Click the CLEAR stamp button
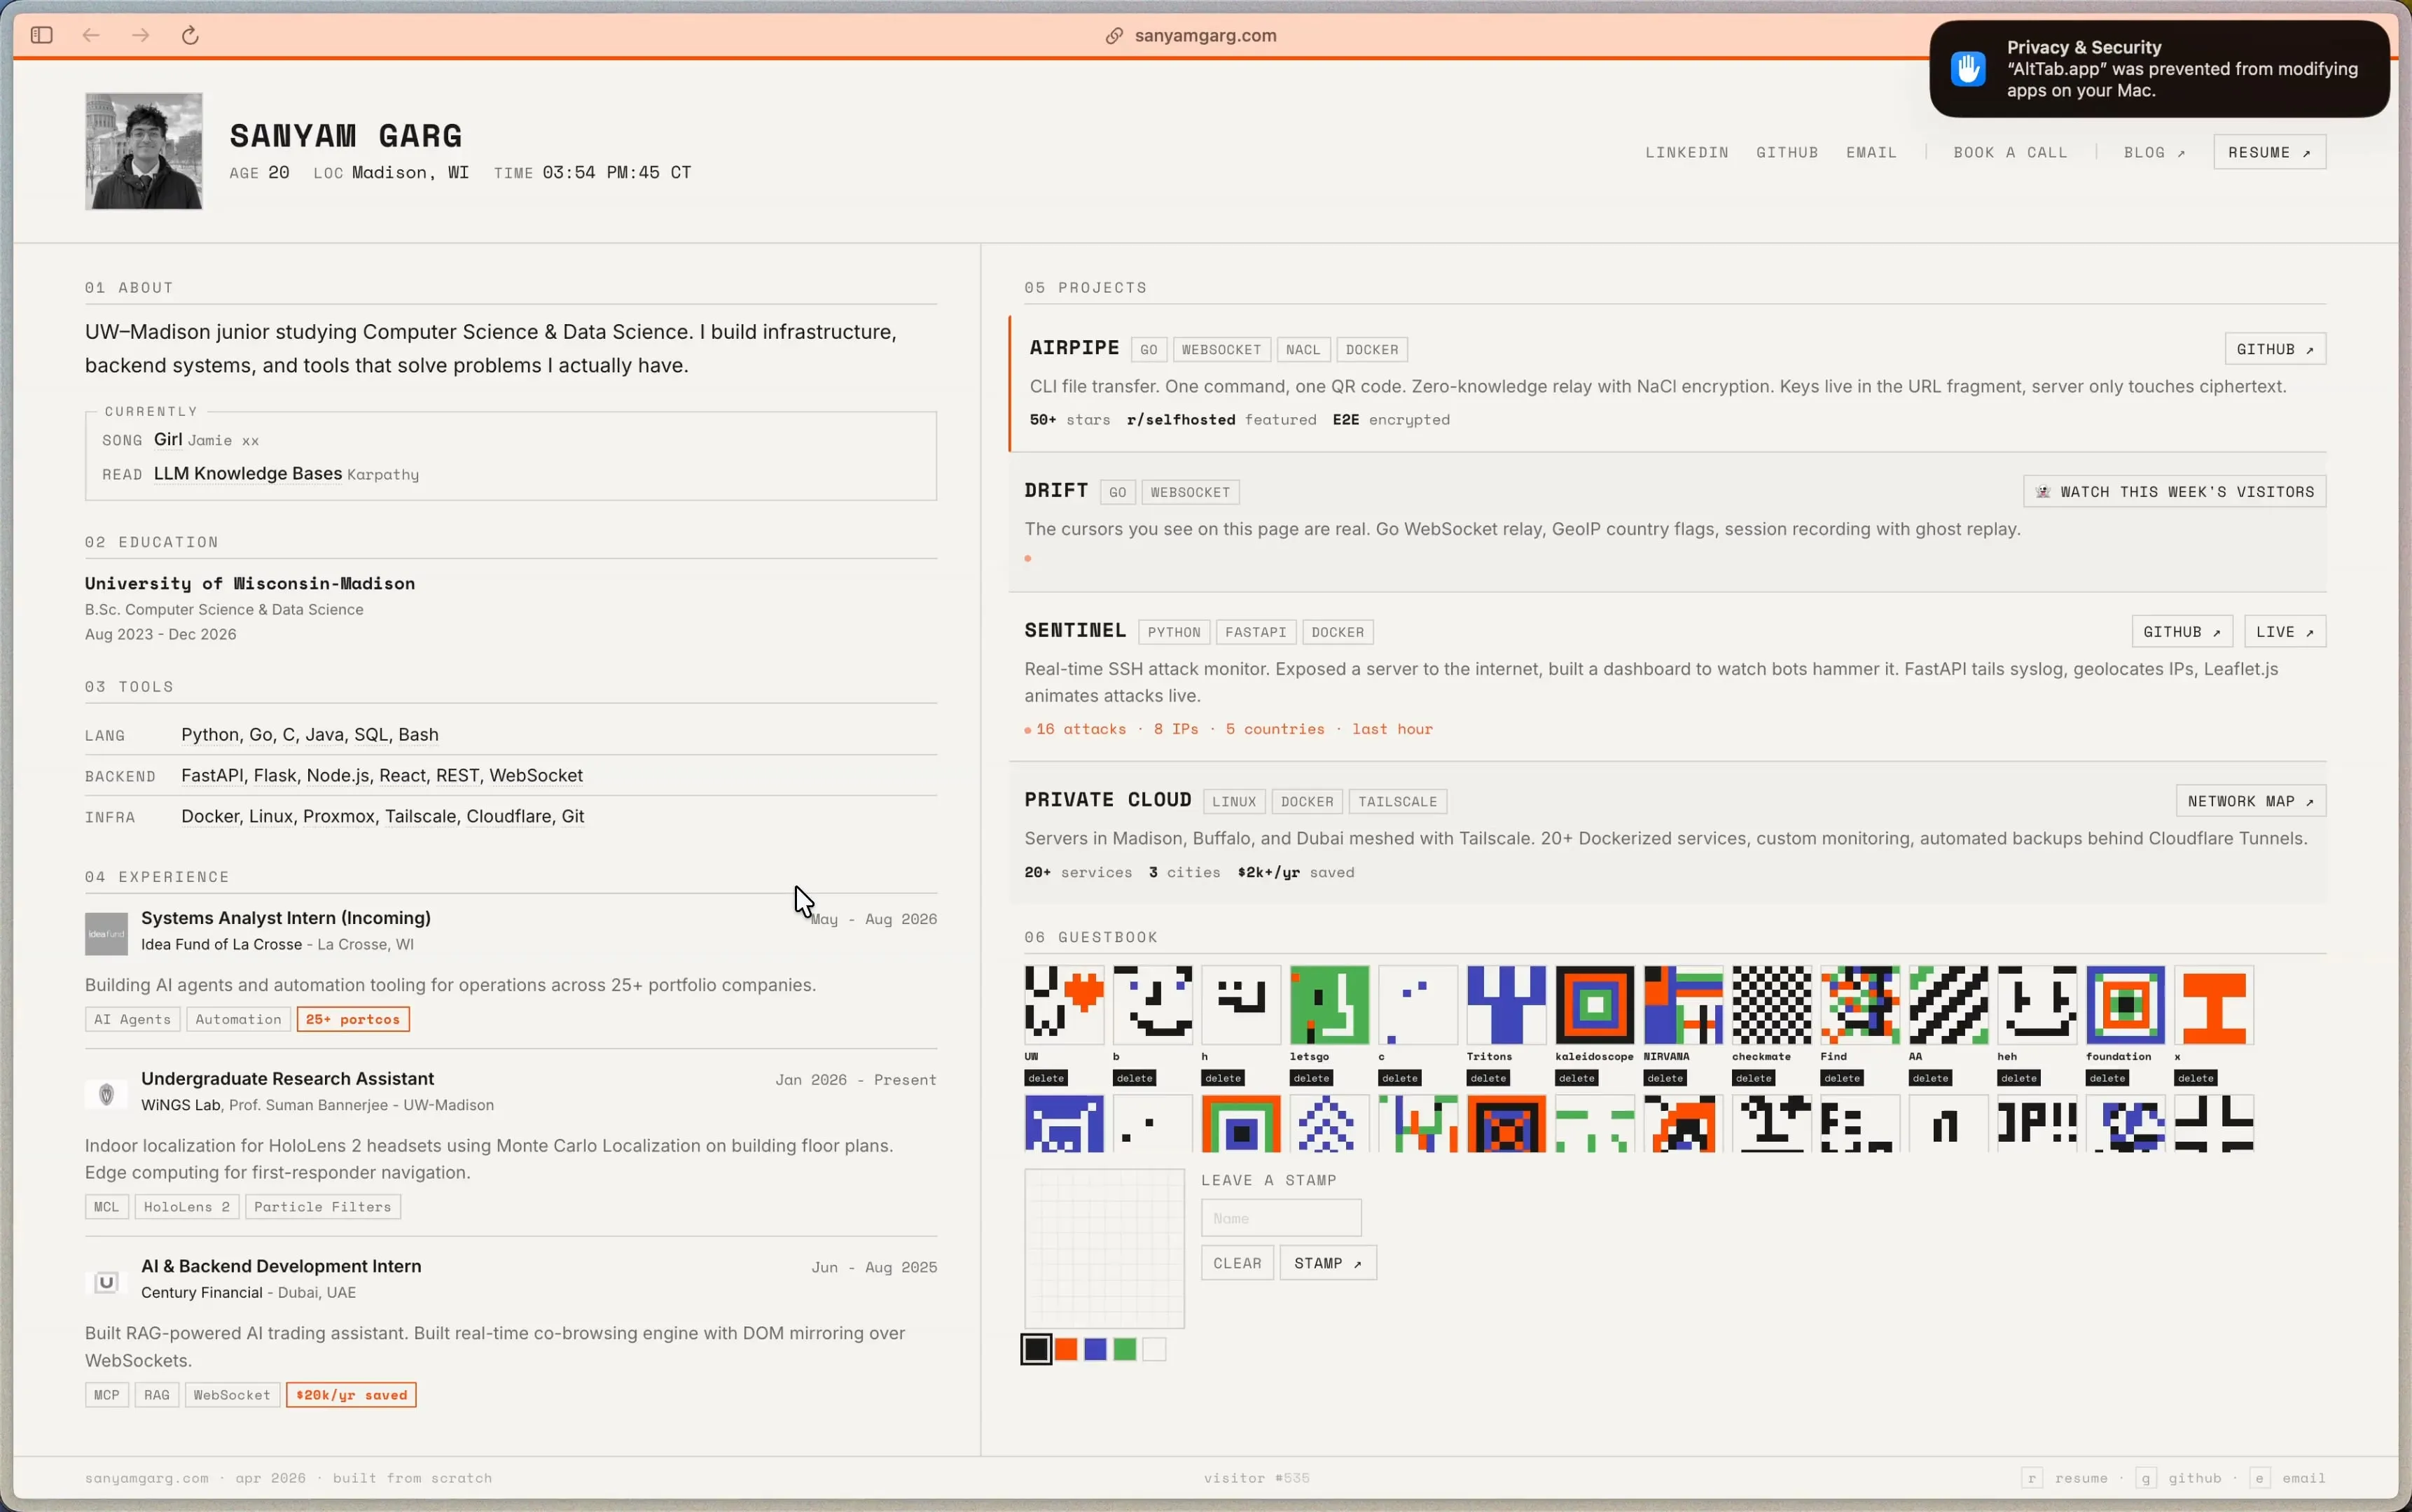Screen dimensions: 2412x1512 [1237, 1263]
